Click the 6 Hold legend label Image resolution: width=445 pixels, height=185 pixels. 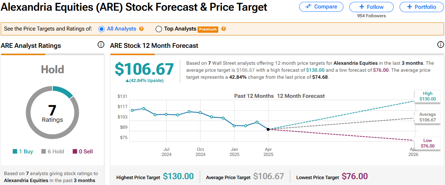(x=56, y=152)
